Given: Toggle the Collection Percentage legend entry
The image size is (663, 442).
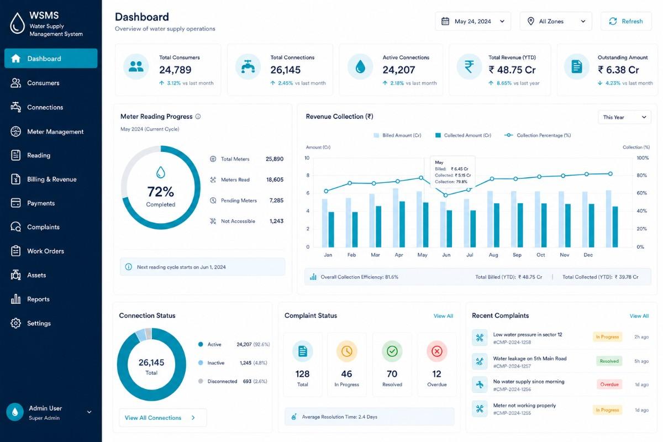Looking at the screenshot, I should [538, 135].
